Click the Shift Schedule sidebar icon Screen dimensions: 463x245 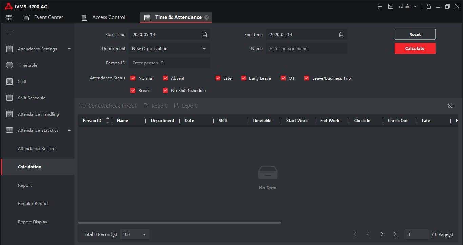coord(9,98)
